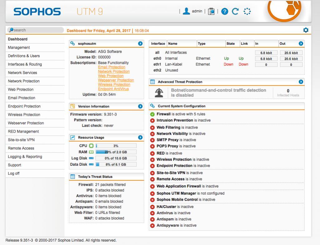Open Definitions & Users menu
The image size is (320, 245).
tap(35, 56)
